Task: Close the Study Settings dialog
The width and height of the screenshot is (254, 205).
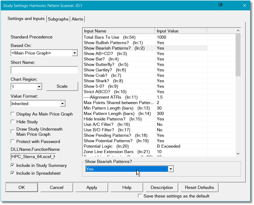Action: pyautogui.click(x=244, y=5)
